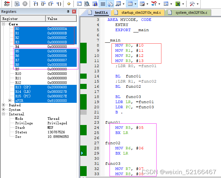Select the R14 (LR) register row
The width and height of the screenshot is (221, 178).
click(45, 92)
